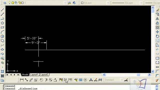Select the Revision Cloud tool
This screenshot has height=90, width=160.
pyautogui.click(x=2, y=40)
